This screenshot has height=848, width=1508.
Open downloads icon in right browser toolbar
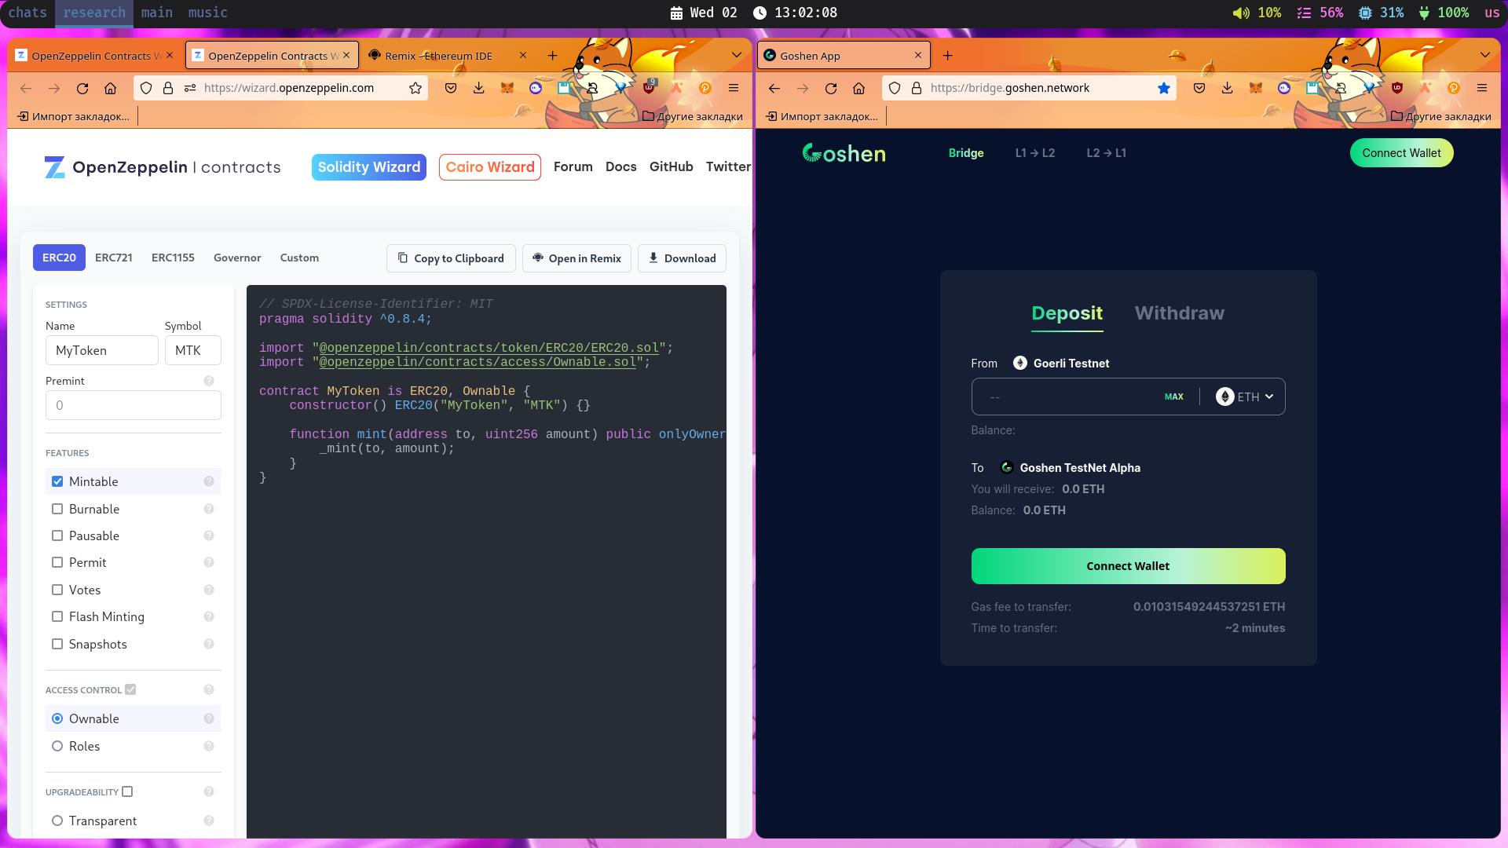coord(1228,88)
